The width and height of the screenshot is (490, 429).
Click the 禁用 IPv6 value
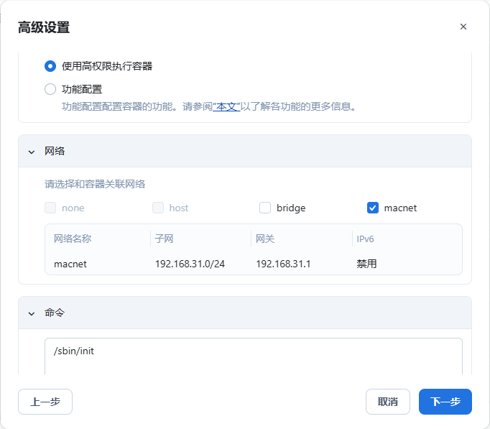(x=366, y=264)
